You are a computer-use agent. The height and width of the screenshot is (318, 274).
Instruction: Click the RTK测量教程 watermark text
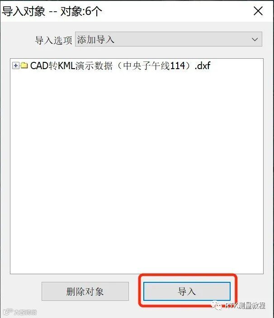click(245, 305)
